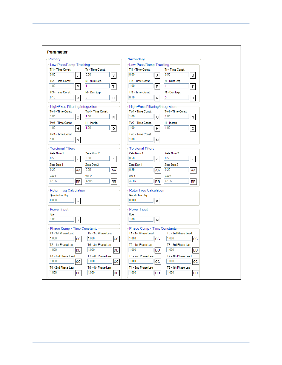Select Primary Zeta Den 1 field
Screen dimensions: 282x365
point(61,170)
